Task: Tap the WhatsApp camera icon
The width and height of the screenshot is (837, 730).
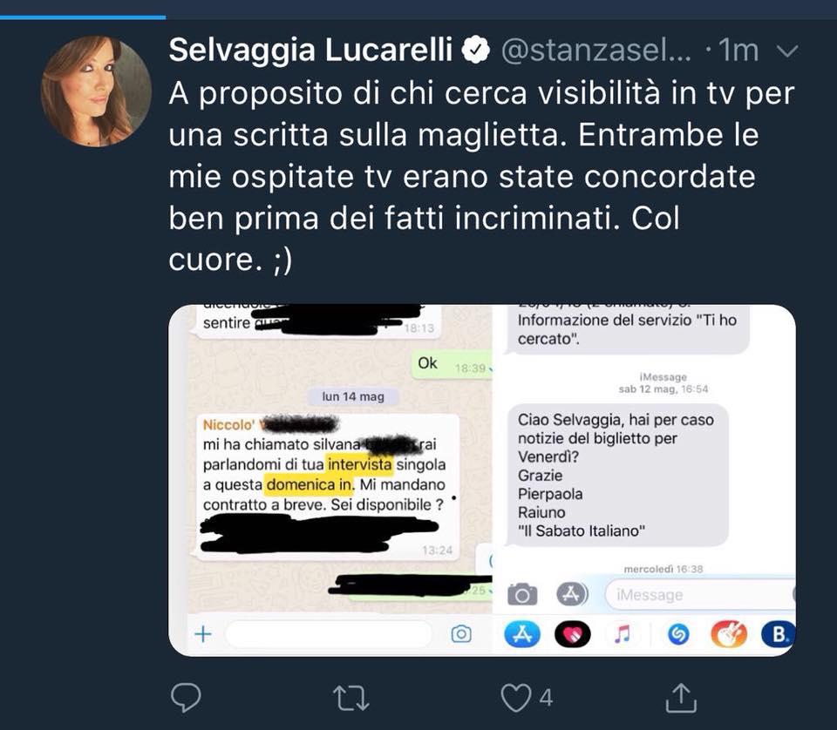Action: [461, 634]
